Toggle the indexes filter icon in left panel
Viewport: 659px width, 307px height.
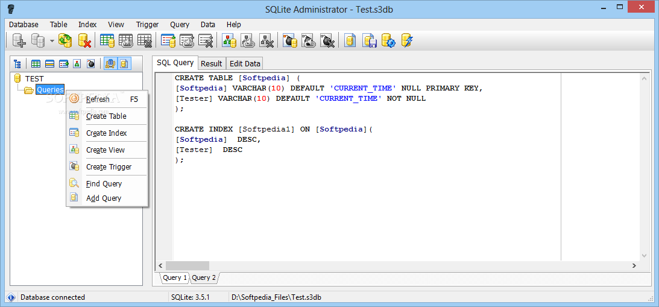[x=63, y=63]
